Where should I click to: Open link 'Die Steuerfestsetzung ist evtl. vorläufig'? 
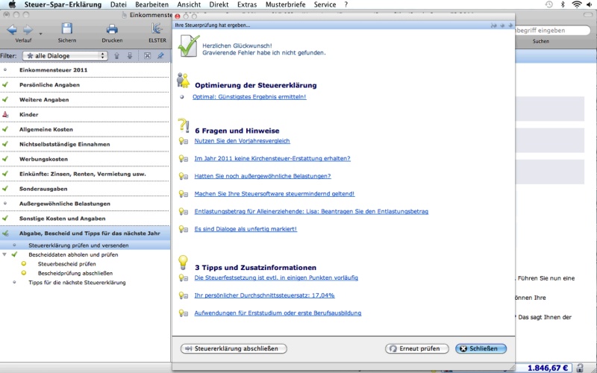pos(276,278)
